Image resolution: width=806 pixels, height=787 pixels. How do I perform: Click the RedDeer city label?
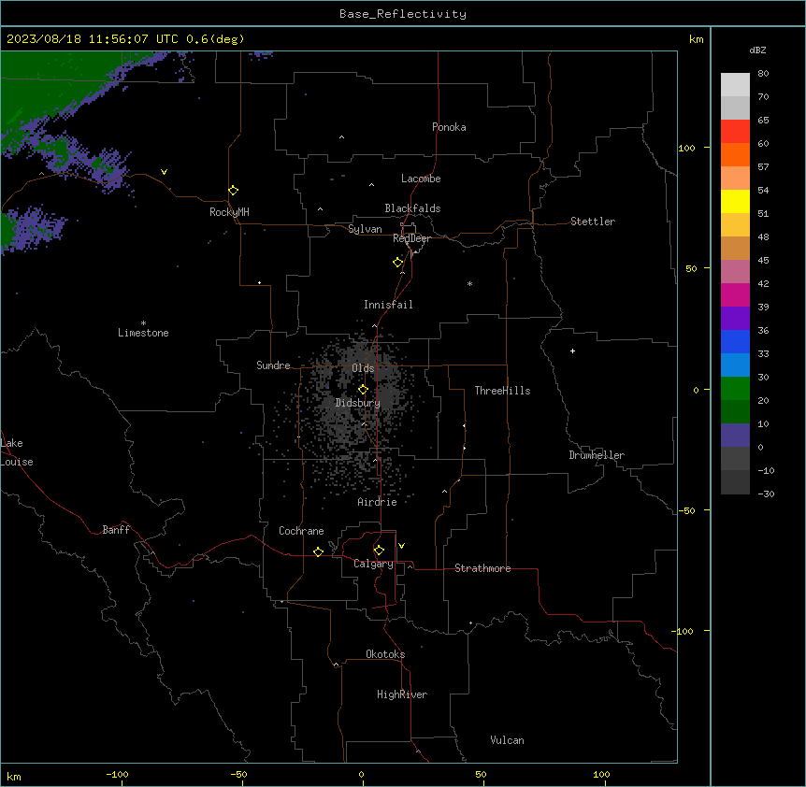pyautogui.click(x=411, y=238)
